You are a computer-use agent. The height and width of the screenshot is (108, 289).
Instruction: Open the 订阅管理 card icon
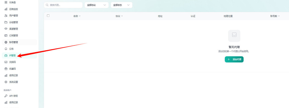pyautogui.click(x=6, y=35)
